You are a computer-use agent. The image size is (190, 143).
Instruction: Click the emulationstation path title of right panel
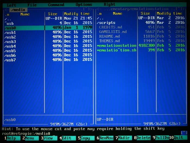point(138,9)
